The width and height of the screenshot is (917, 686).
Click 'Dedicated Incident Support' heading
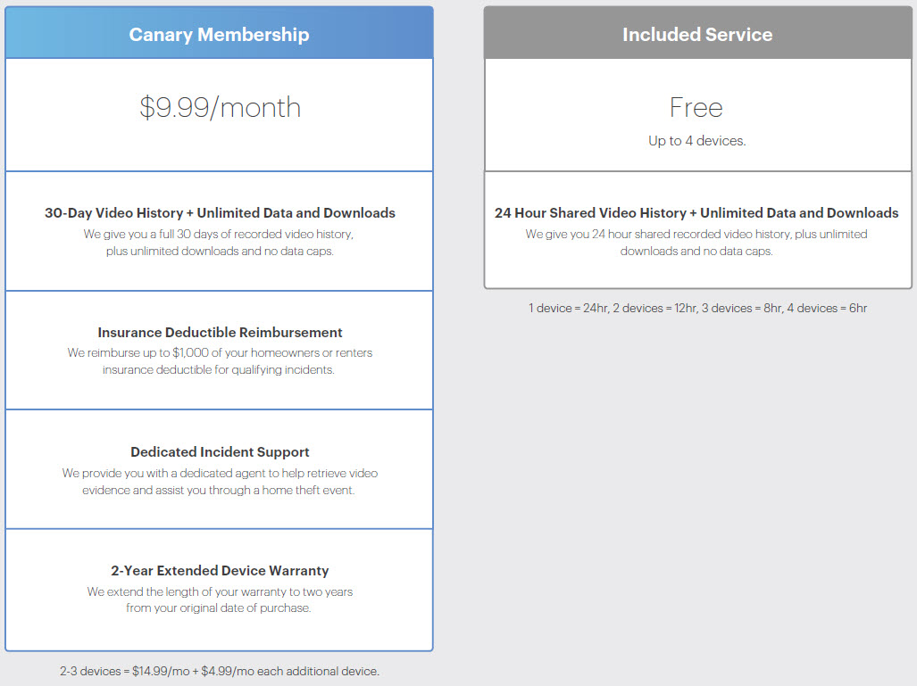[220, 451]
